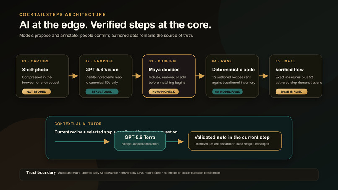
Task: Click 'server-only keys' text
Action: click(x=132, y=173)
